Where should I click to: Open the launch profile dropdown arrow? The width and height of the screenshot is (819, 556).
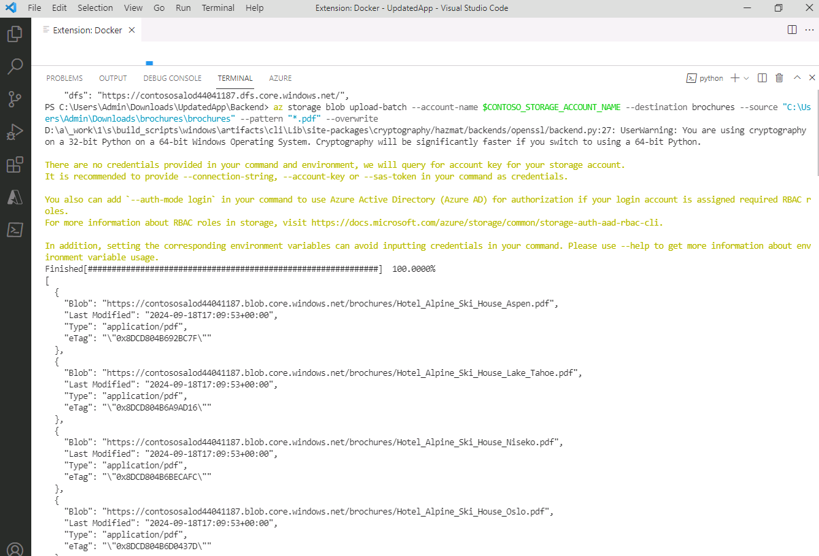[746, 78]
